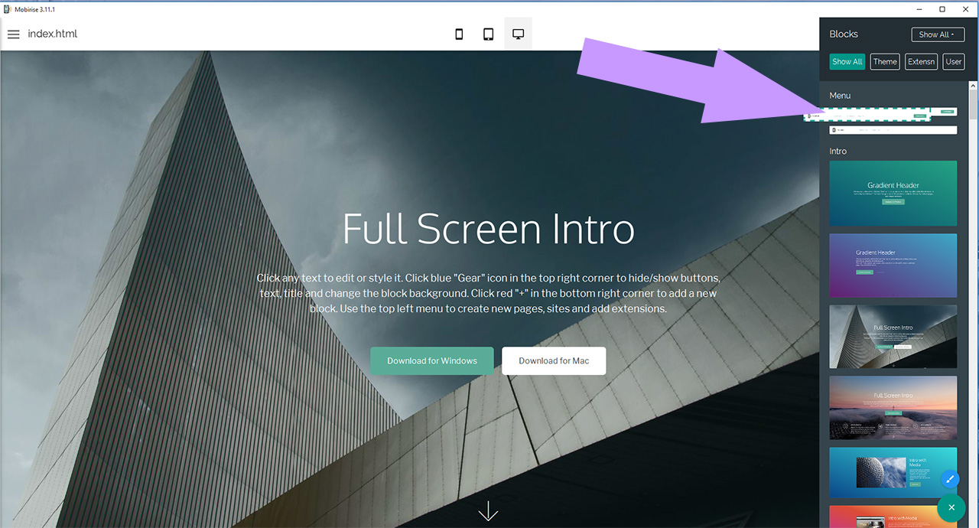979x528 pixels.
Task: Toggle the User blocks filter
Action: coord(953,61)
